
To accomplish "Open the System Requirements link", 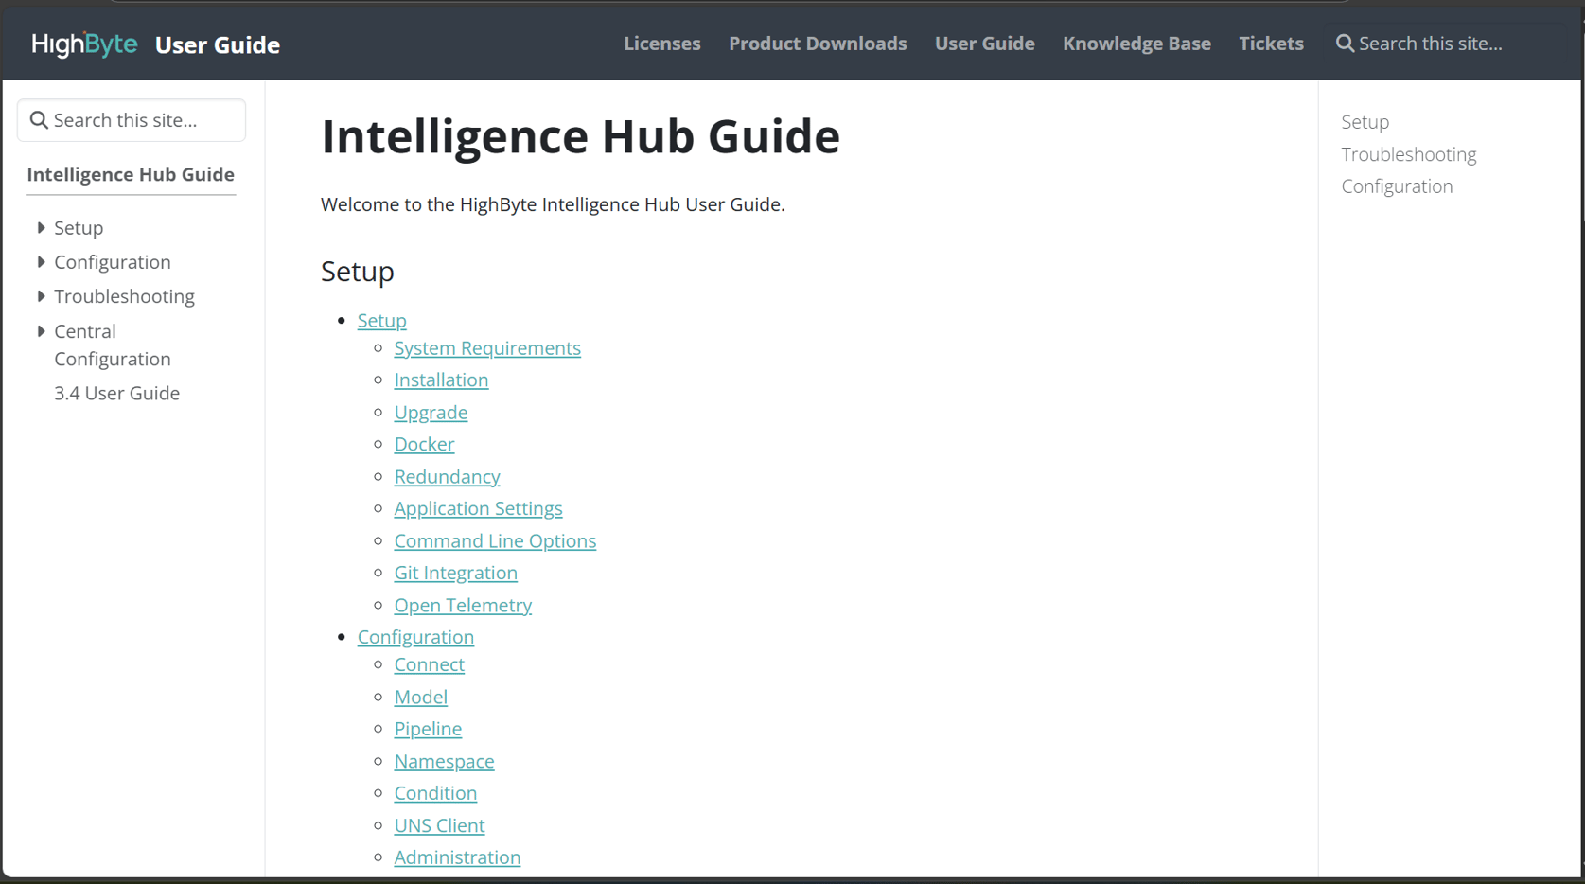I will click(x=487, y=348).
